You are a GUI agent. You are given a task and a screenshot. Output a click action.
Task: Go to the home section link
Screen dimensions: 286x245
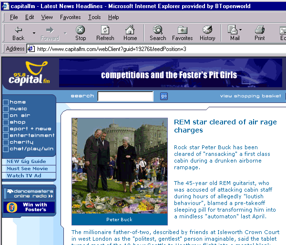[x=18, y=102]
